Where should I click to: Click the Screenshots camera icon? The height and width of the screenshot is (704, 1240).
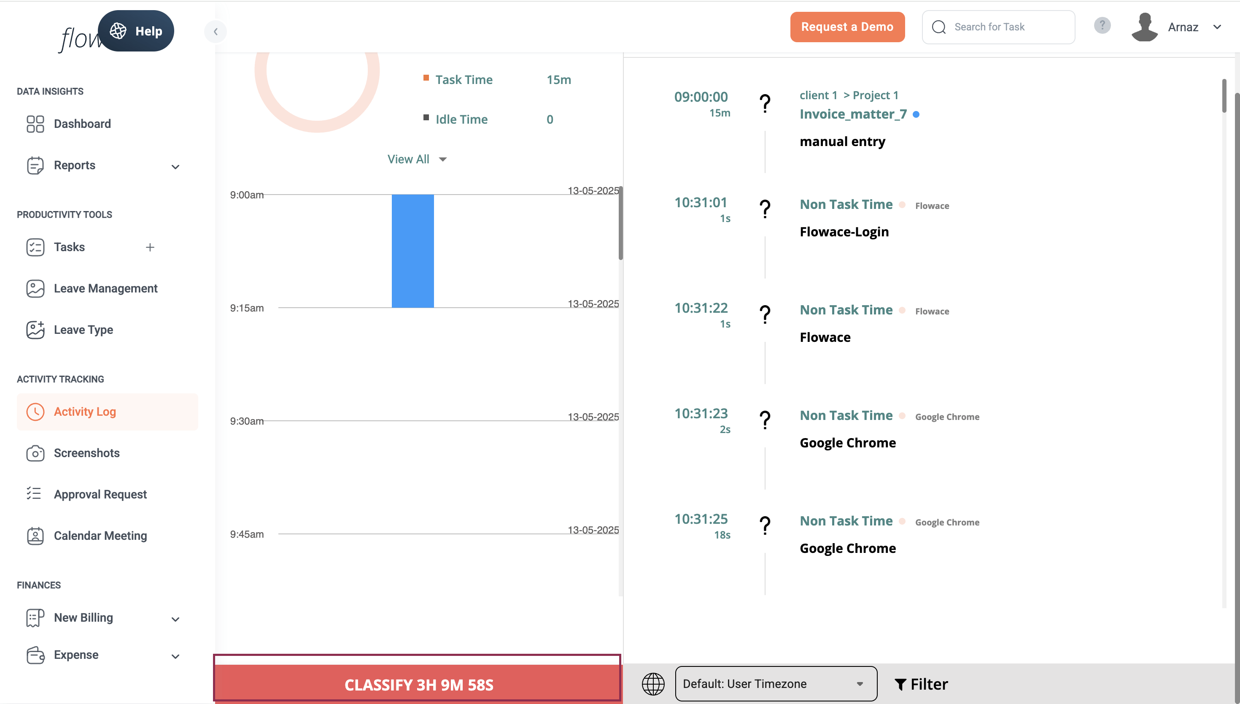click(x=35, y=453)
